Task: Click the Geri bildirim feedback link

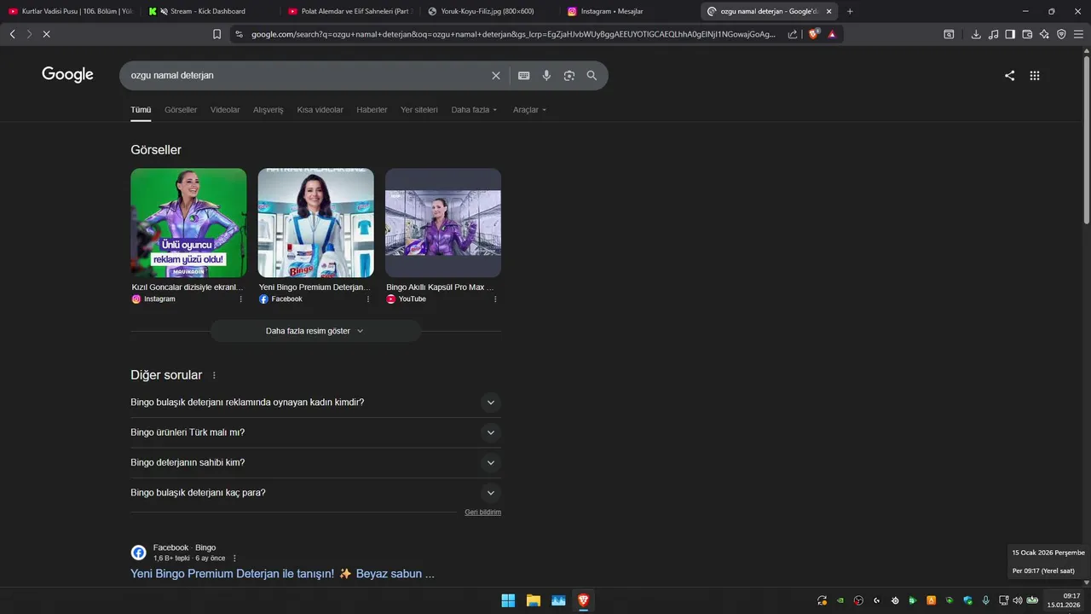Action: (482, 513)
